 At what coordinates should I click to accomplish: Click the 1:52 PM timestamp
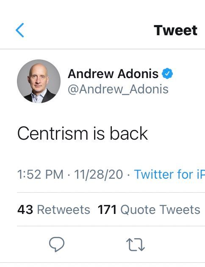click(40, 174)
